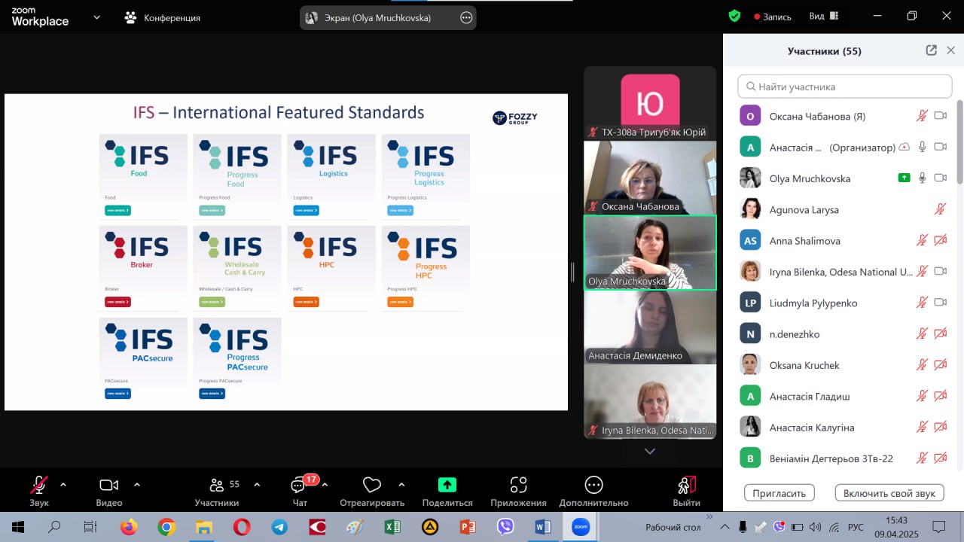Screen dimensions: 964x542
Task: Click view details under IFS Food
Action: (117, 210)
